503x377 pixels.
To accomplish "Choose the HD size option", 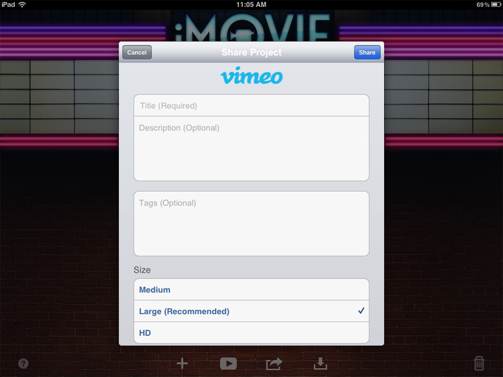I will [251, 332].
